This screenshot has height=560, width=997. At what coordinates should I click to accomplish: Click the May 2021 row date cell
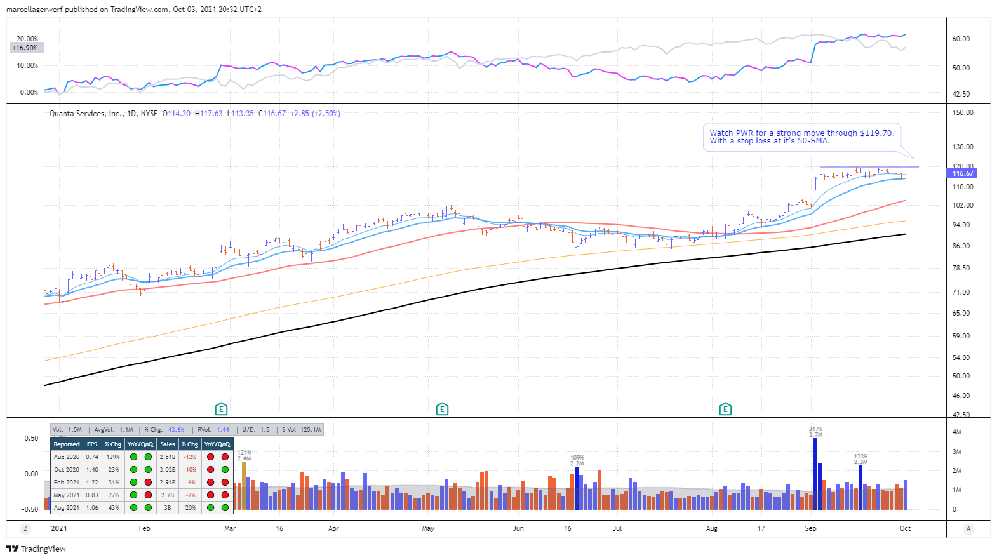[x=67, y=495]
